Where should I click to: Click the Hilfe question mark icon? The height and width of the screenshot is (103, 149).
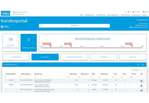click(2, 27)
